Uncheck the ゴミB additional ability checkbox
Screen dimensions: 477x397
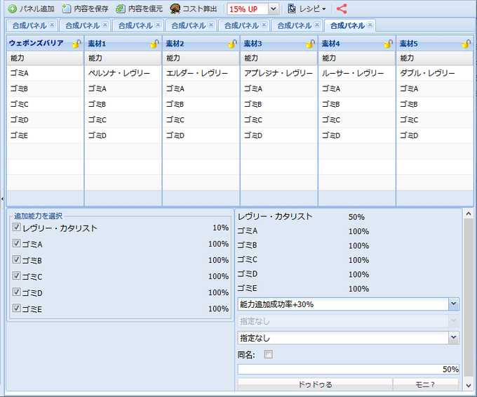click(x=16, y=259)
